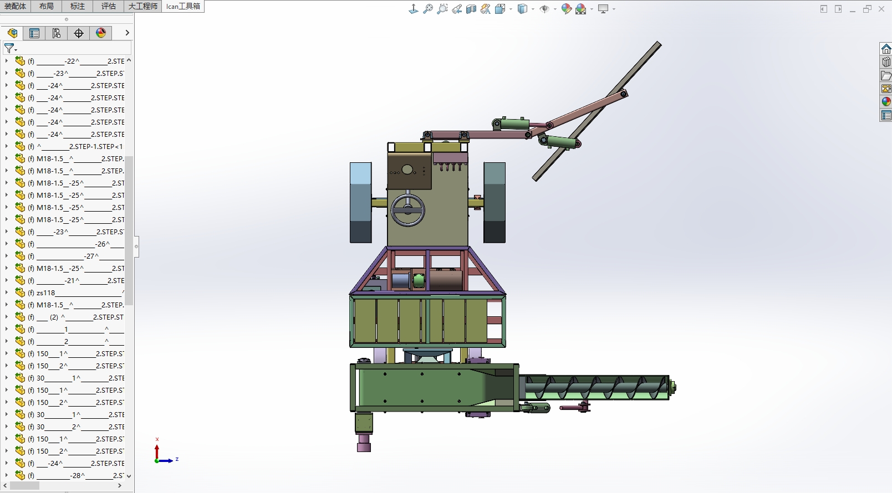Open the FeatureManager design tree tab
This screenshot has height=493, width=892.
click(12, 33)
